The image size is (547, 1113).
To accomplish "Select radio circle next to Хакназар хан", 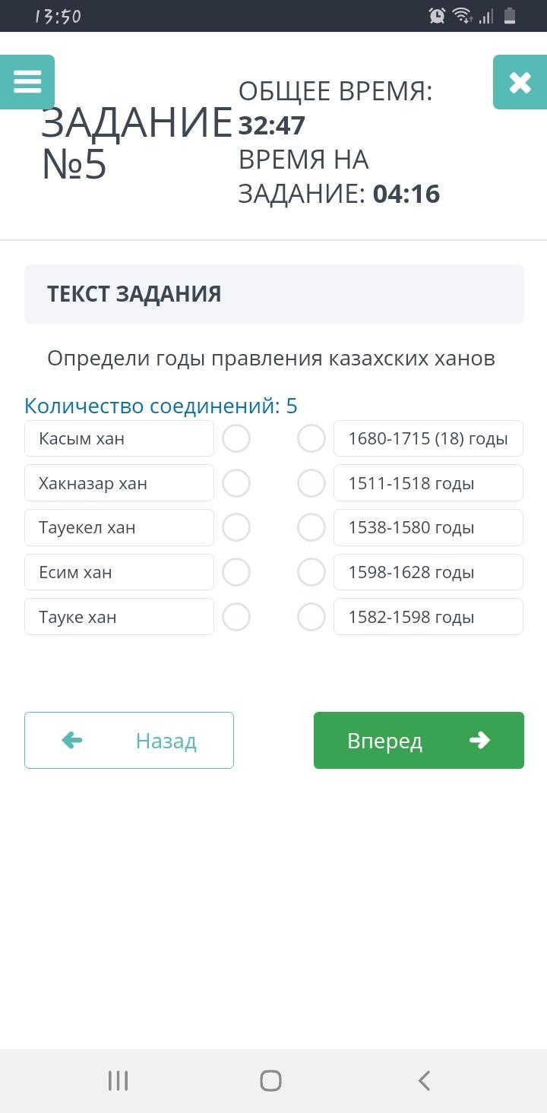I will click(x=236, y=483).
